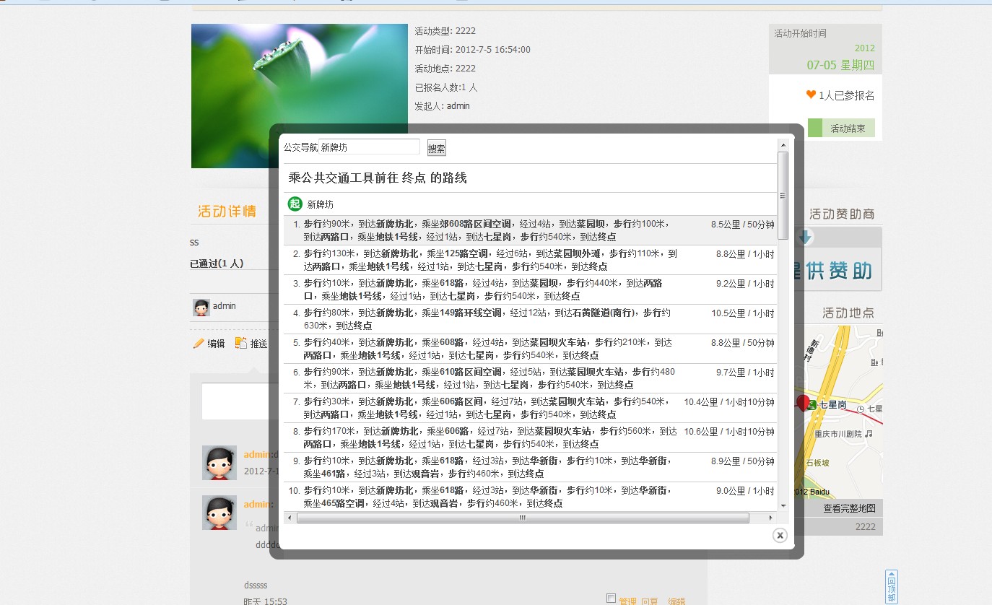This screenshot has width=992, height=605.
Task: Click the horizontal scrollbar right arrow
Action: [770, 518]
